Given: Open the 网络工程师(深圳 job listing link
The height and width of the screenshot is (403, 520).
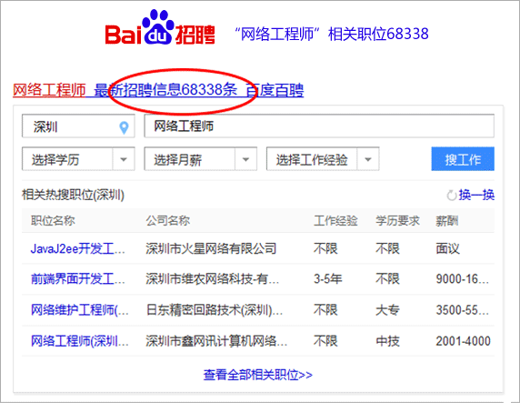Looking at the screenshot, I should (x=80, y=341).
